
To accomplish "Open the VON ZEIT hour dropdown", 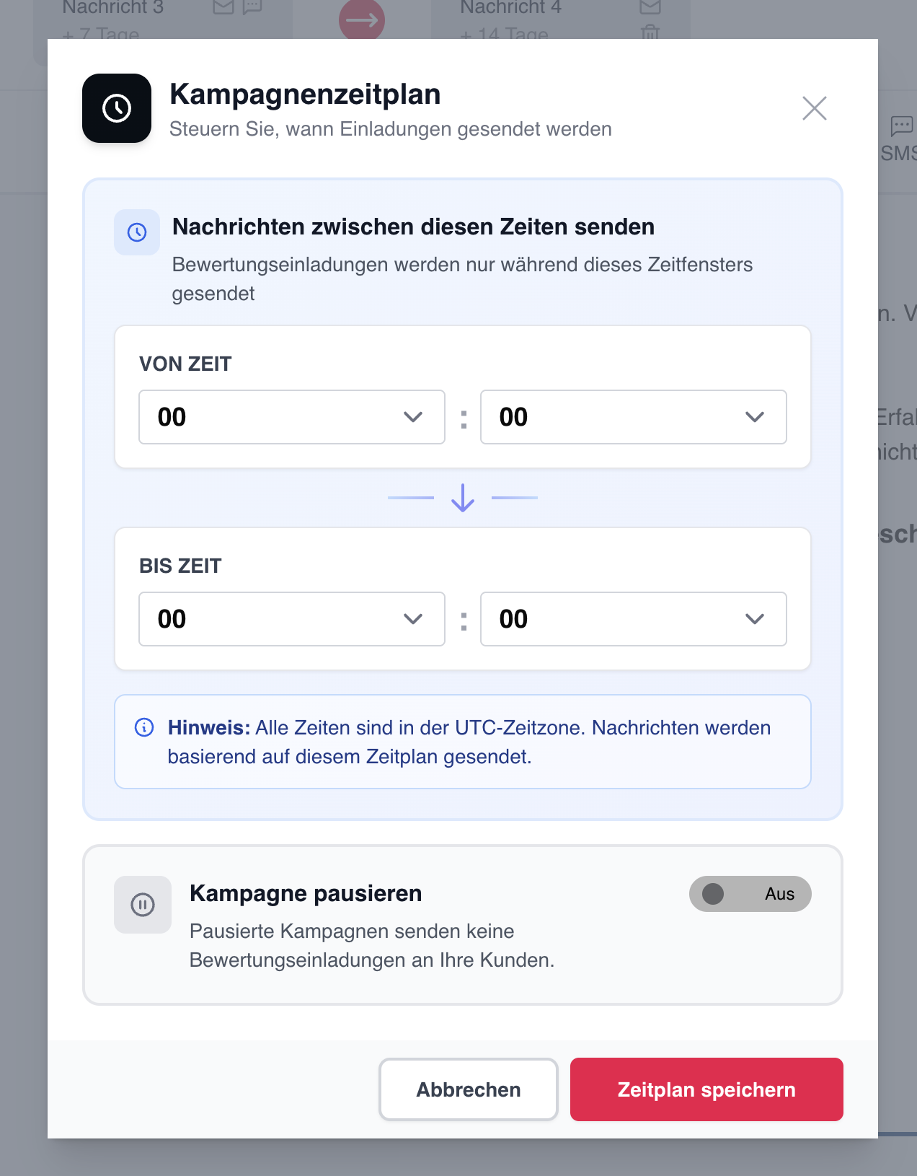I will pyautogui.click(x=291, y=417).
